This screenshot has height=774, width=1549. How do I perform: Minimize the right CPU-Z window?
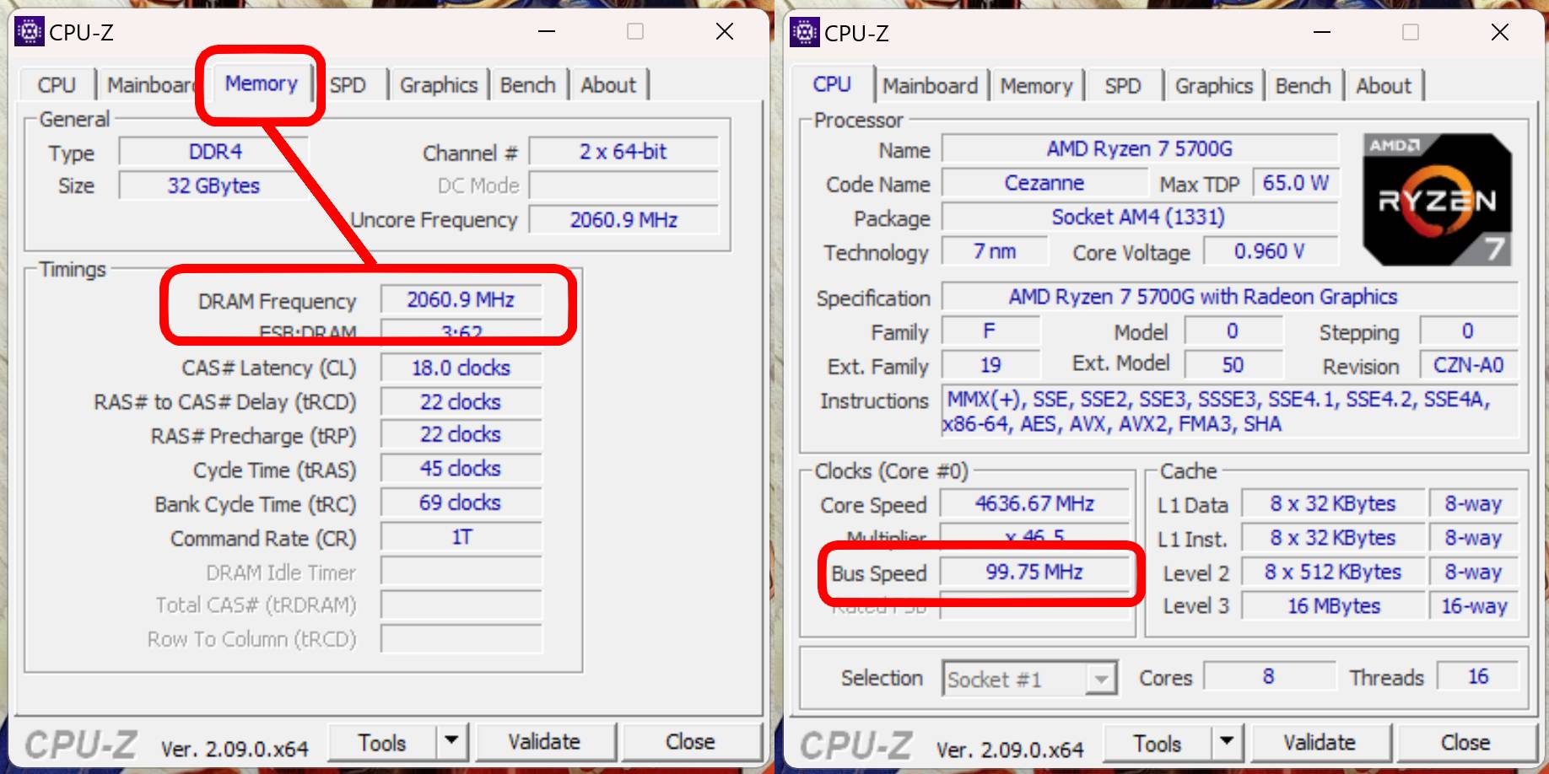pos(1322,33)
